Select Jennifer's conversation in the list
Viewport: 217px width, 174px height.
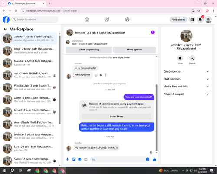29,39
